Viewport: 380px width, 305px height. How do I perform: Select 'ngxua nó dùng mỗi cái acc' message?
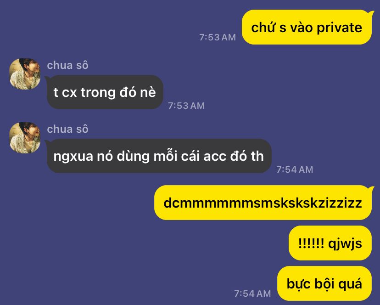tap(159, 156)
